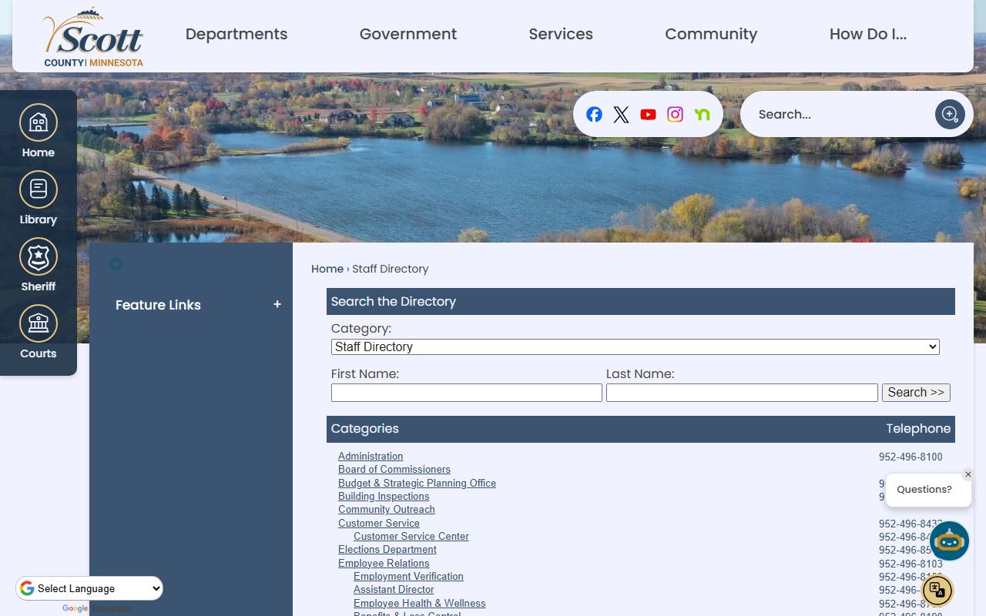Open the How Do I... menu
This screenshot has width=986, height=616.
(868, 34)
